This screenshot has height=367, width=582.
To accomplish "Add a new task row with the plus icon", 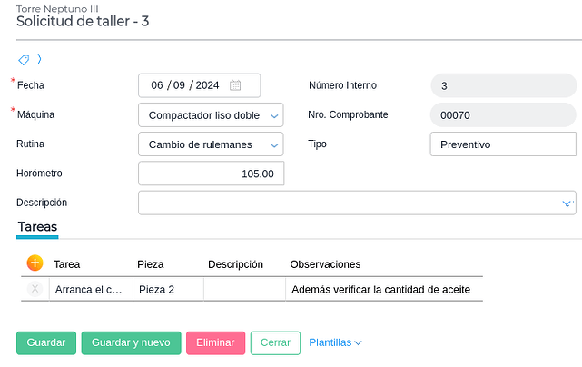I will pos(35,263).
